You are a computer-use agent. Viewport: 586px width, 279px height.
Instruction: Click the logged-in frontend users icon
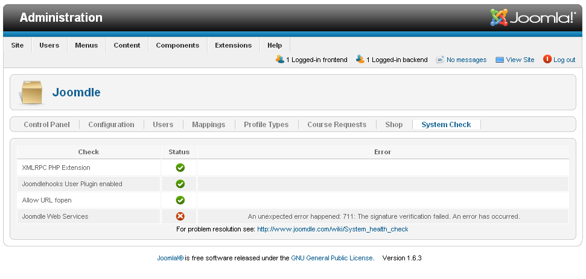click(x=280, y=59)
